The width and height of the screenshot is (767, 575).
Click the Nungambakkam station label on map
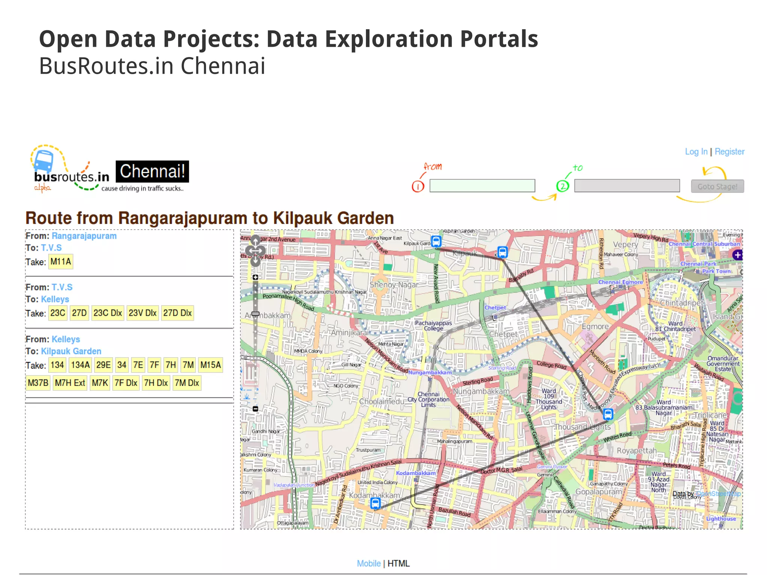click(x=430, y=372)
